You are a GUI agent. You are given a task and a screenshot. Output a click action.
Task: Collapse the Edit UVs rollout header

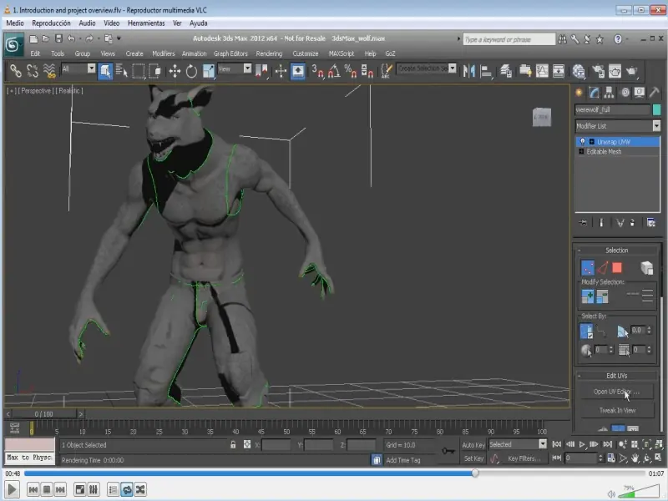pos(616,375)
